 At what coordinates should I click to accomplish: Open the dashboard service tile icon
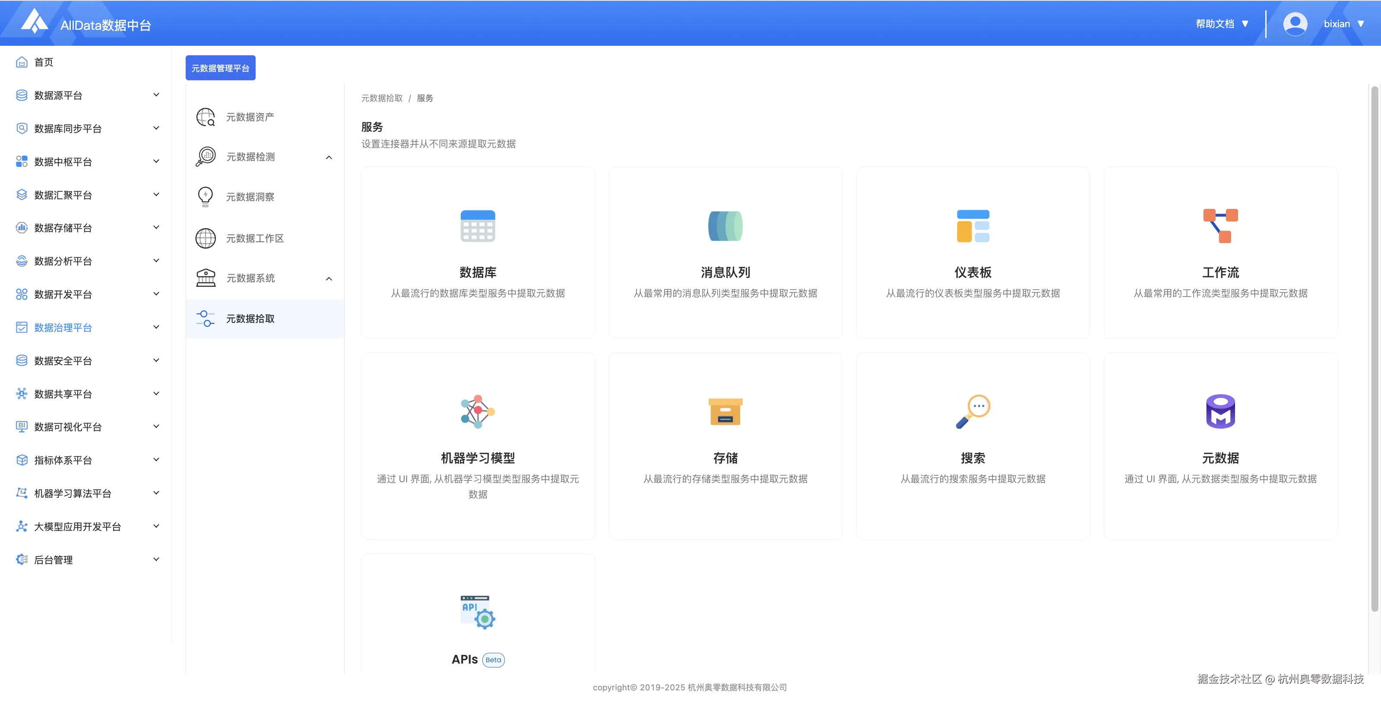pos(972,226)
